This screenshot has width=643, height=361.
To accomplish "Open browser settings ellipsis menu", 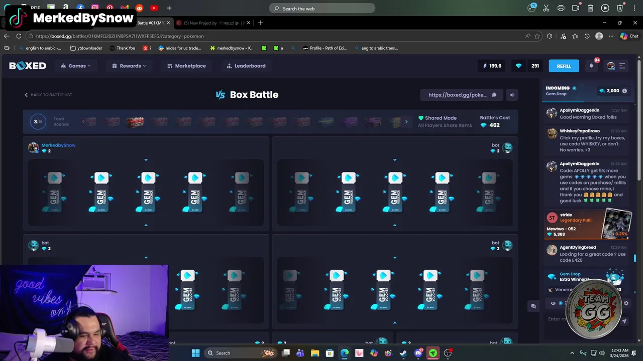I will tap(611, 36).
